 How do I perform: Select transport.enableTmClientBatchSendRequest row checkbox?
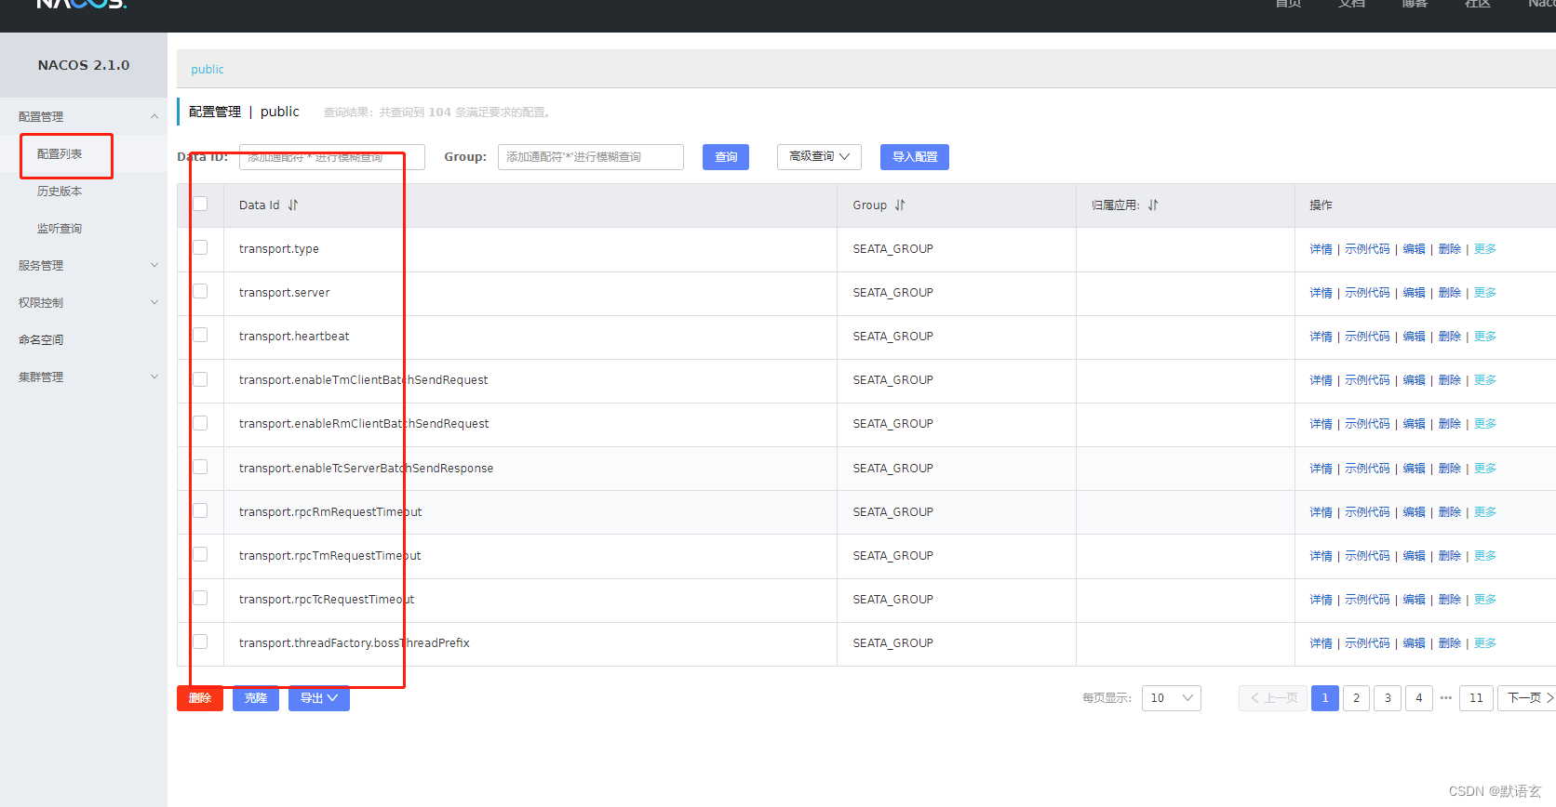pos(200,379)
